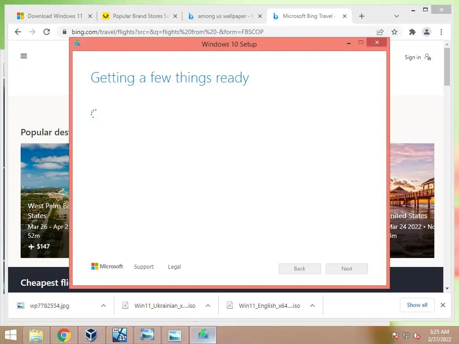459x344 pixels.
Task: Go back in Chrome browser
Action: pyautogui.click(x=18, y=32)
